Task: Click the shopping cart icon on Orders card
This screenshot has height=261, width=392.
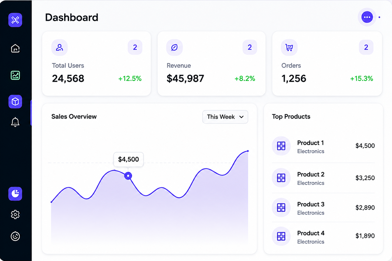Action: 289,47
